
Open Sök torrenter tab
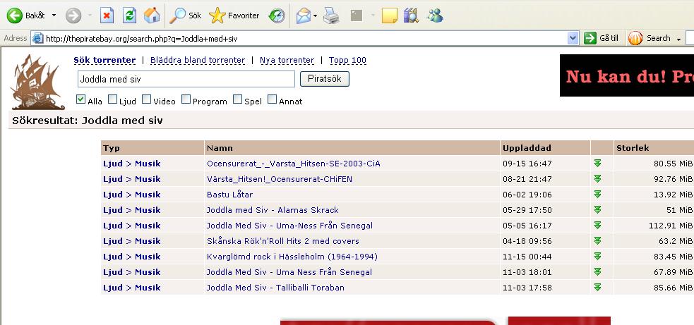coord(104,60)
